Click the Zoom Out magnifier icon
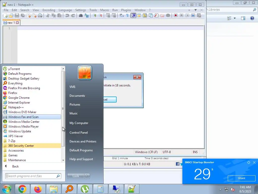This screenshot has width=258, height=194. coord(100,15)
